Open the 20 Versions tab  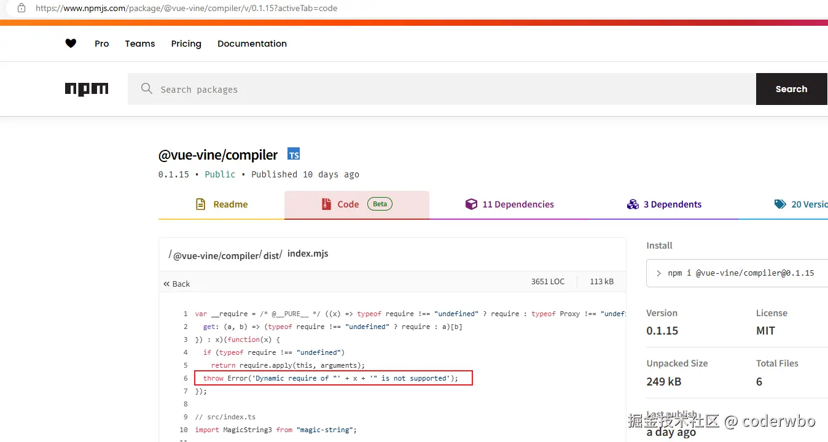pyautogui.click(x=801, y=205)
